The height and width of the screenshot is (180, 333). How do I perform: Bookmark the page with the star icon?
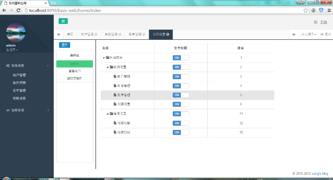305,10
